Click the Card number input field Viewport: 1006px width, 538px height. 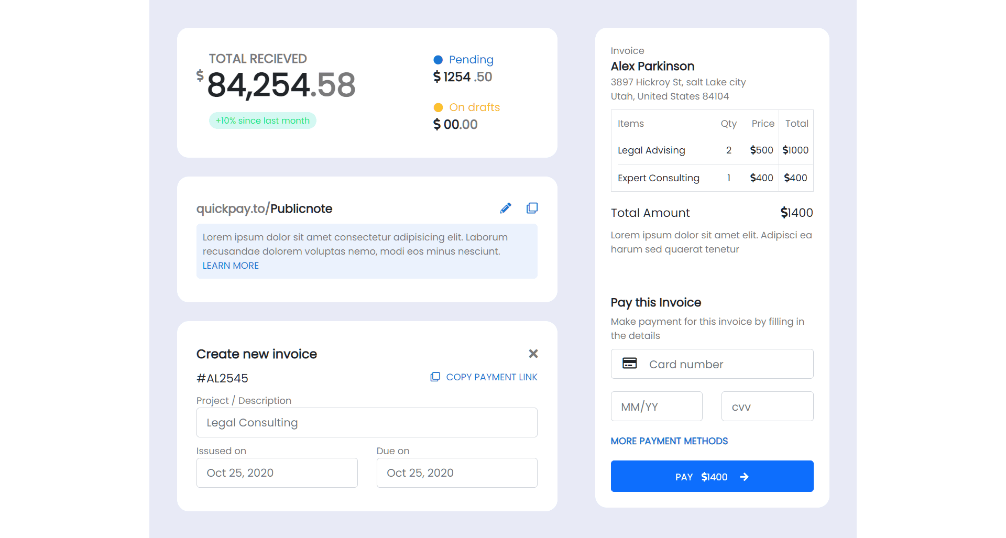pyautogui.click(x=723, y=364)
